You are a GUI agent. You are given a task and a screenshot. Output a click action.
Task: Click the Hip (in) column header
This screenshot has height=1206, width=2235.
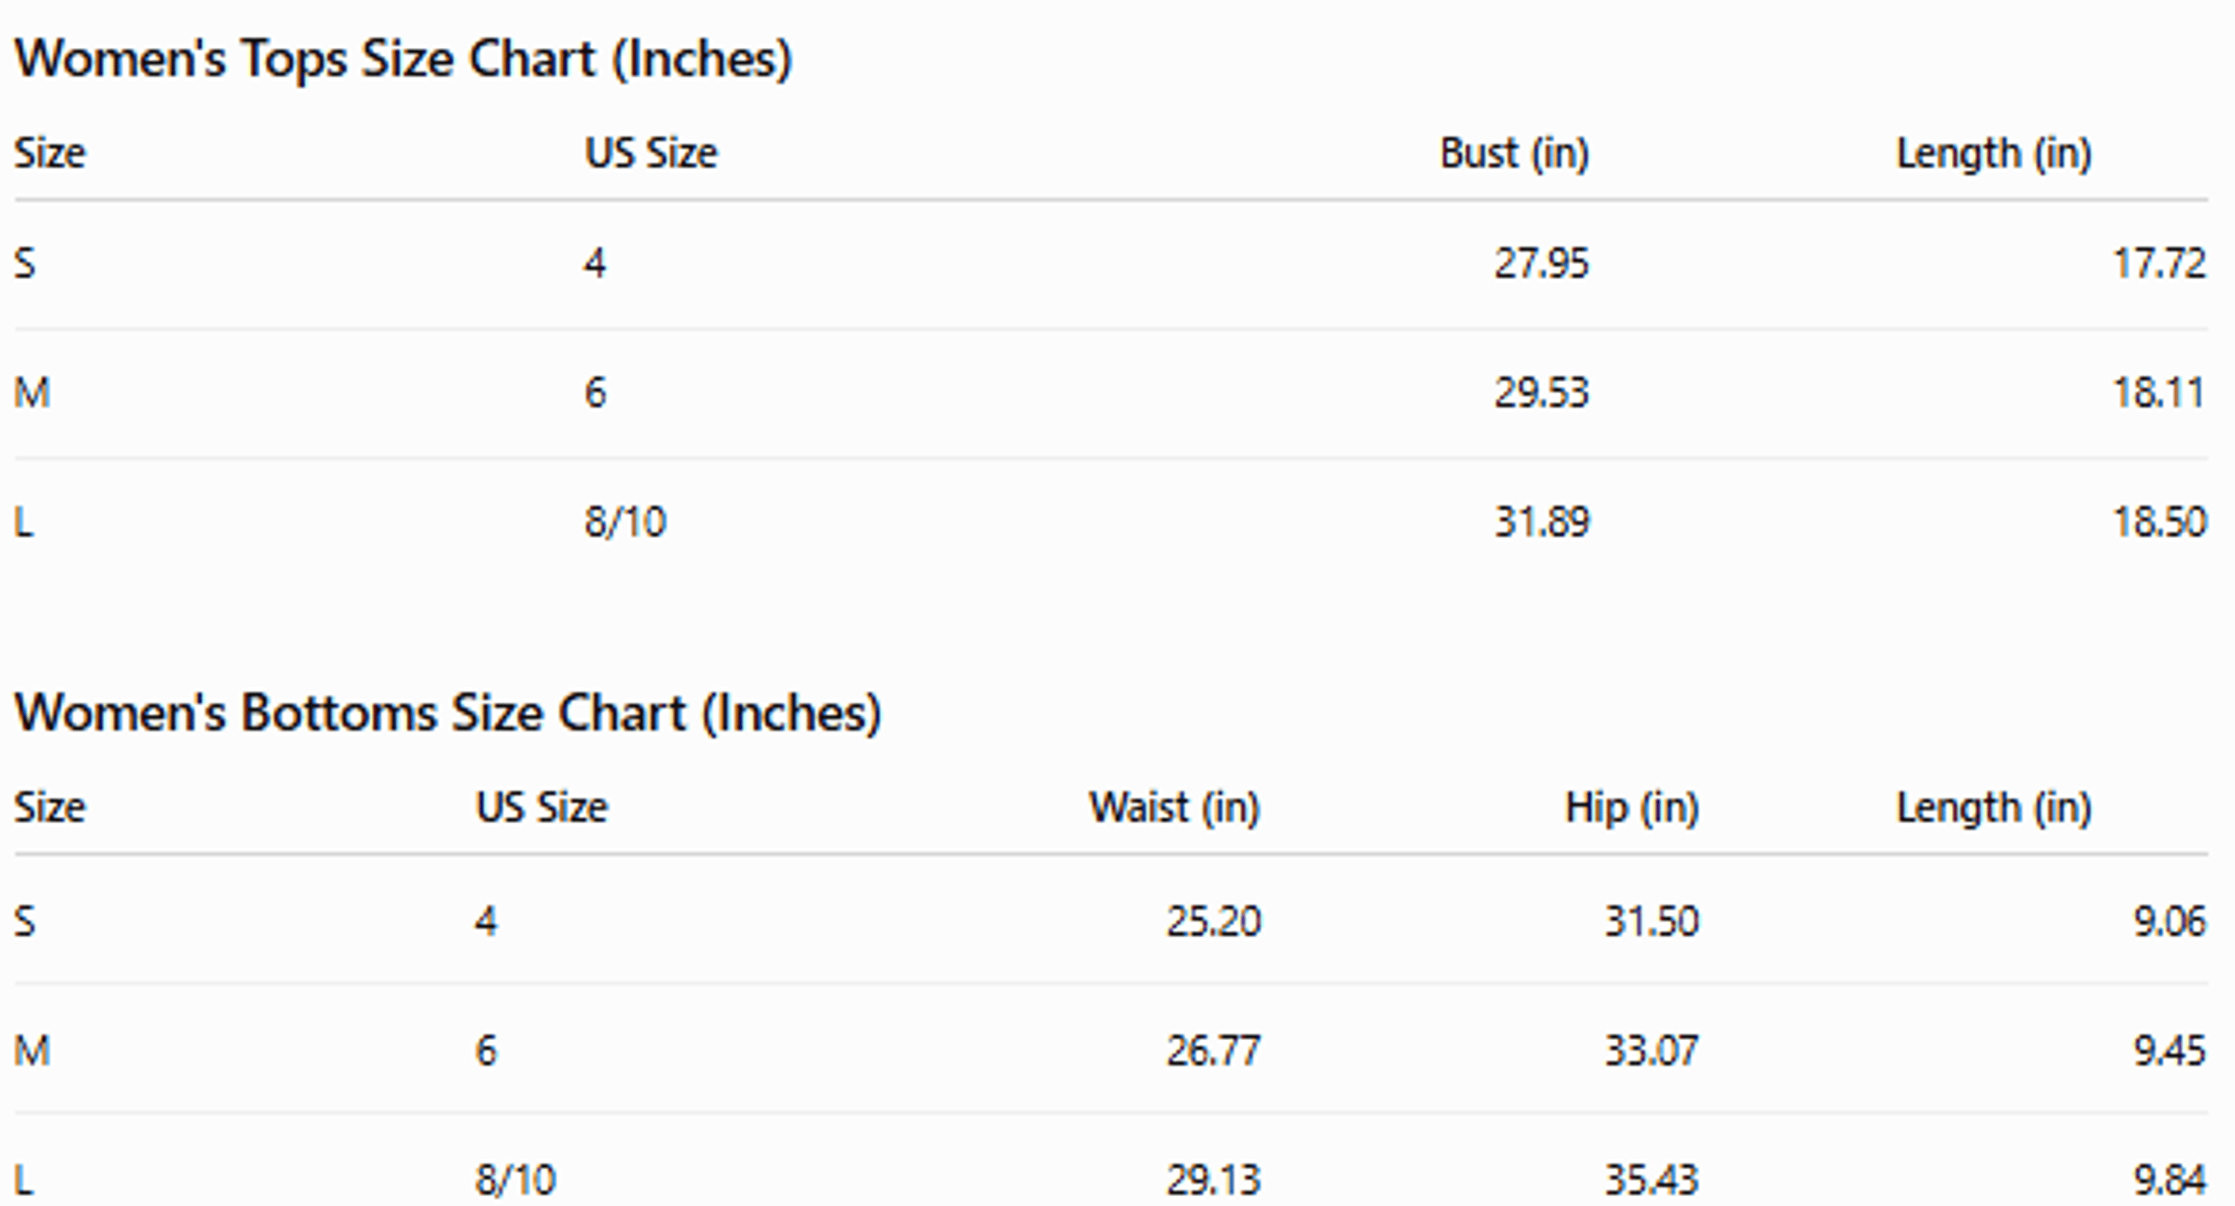[1631, 809]
